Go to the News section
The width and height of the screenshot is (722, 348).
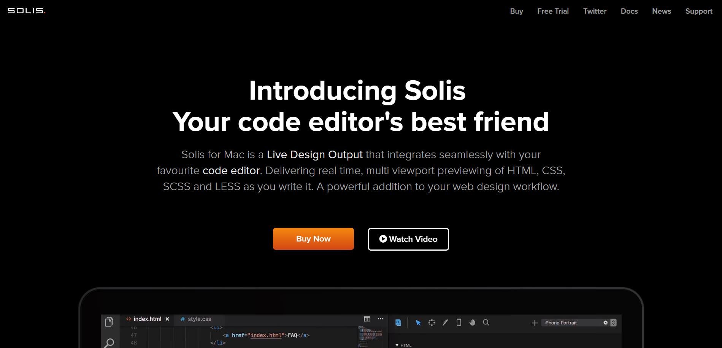click(x=662, y=11)
